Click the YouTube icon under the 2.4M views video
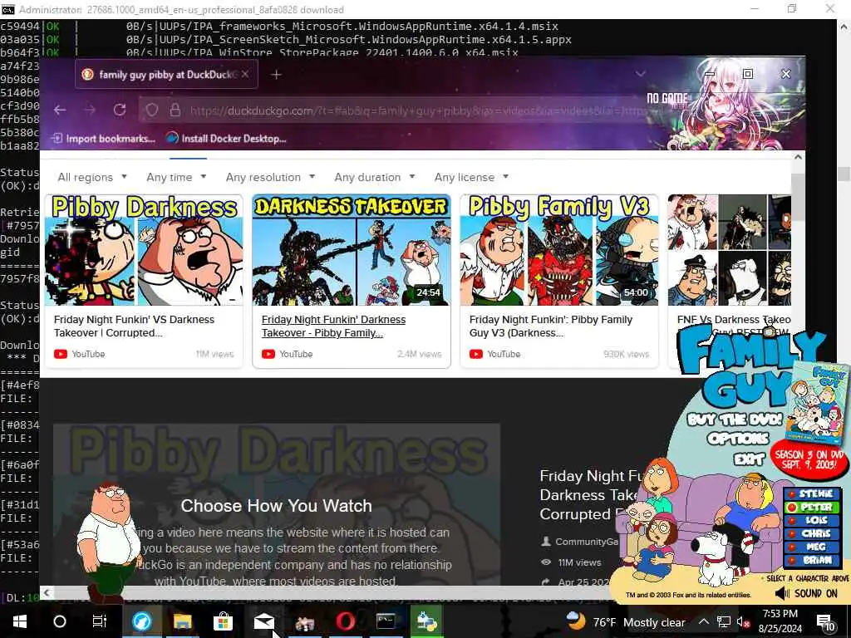Viewport: 851px width, 638px height. click(268, 354)
